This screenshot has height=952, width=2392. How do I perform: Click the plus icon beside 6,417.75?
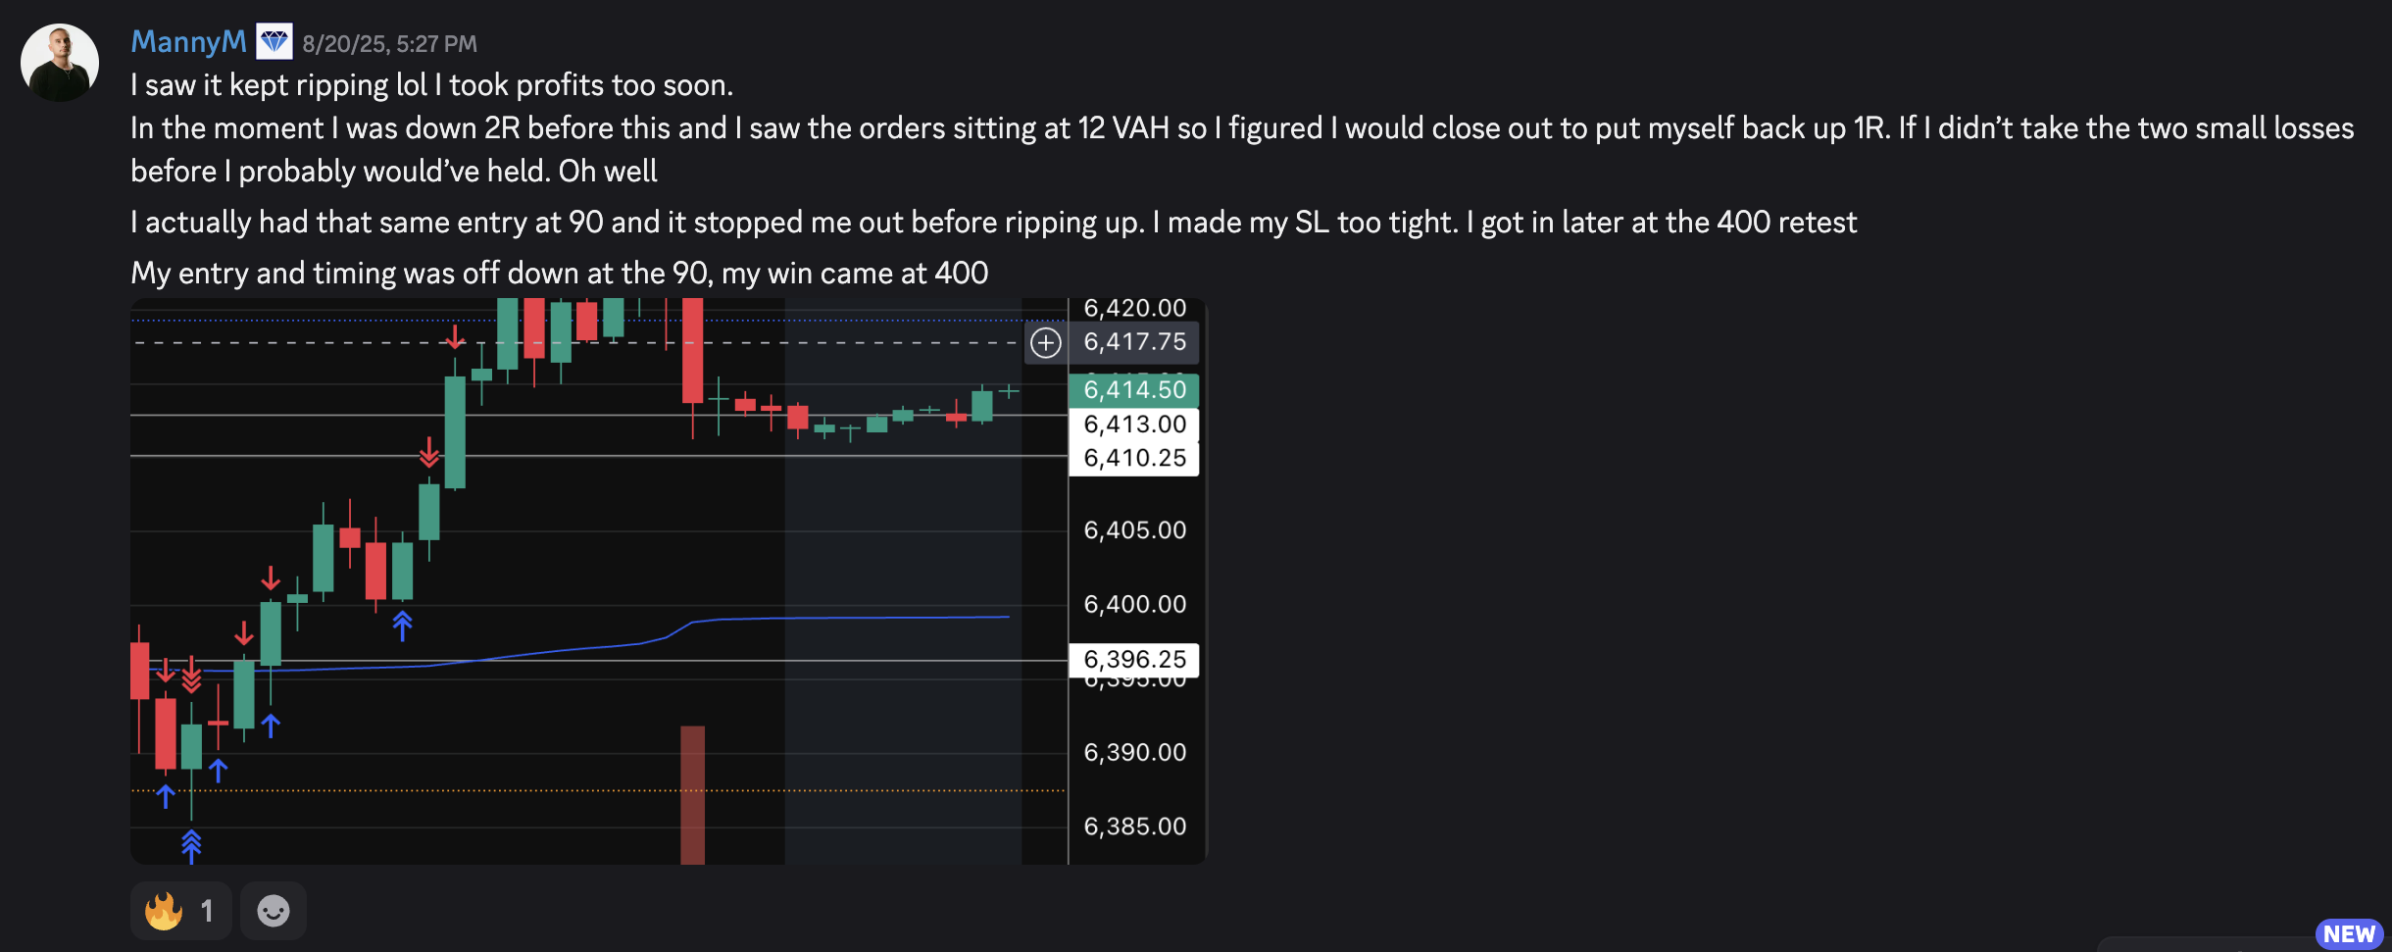point(1046,342)
